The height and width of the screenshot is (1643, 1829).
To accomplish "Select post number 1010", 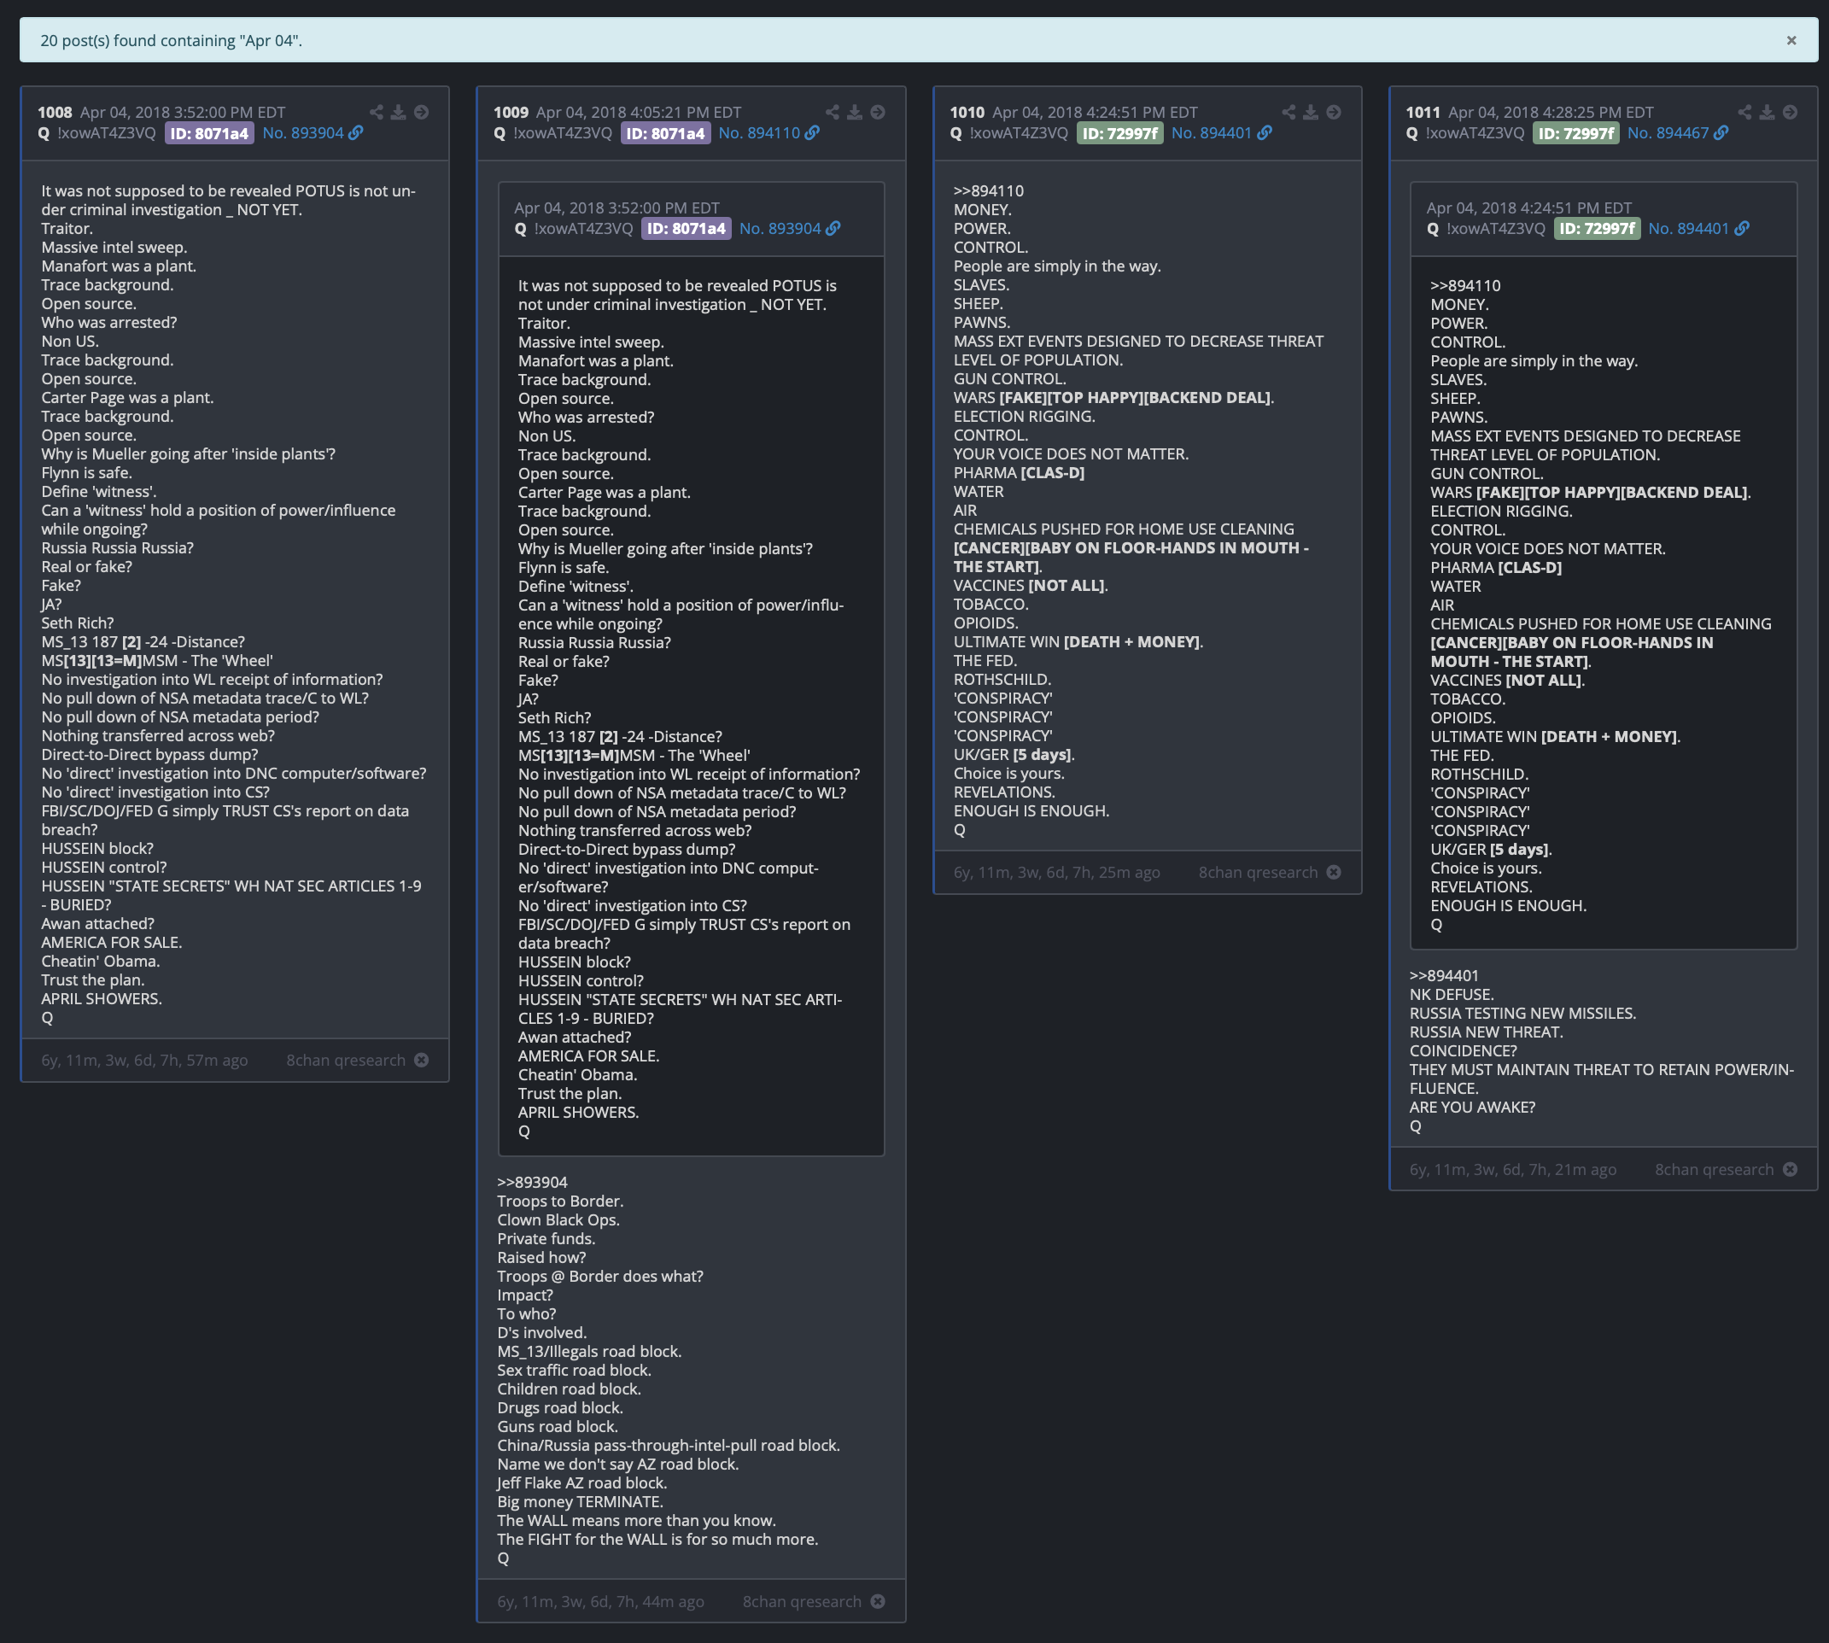I will 967,113.
